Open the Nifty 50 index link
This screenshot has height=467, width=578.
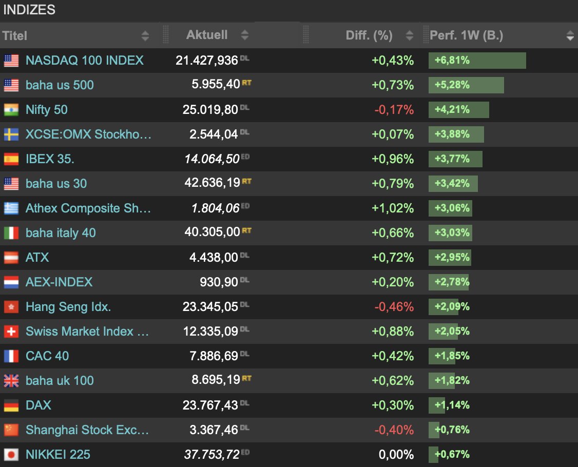46,110
